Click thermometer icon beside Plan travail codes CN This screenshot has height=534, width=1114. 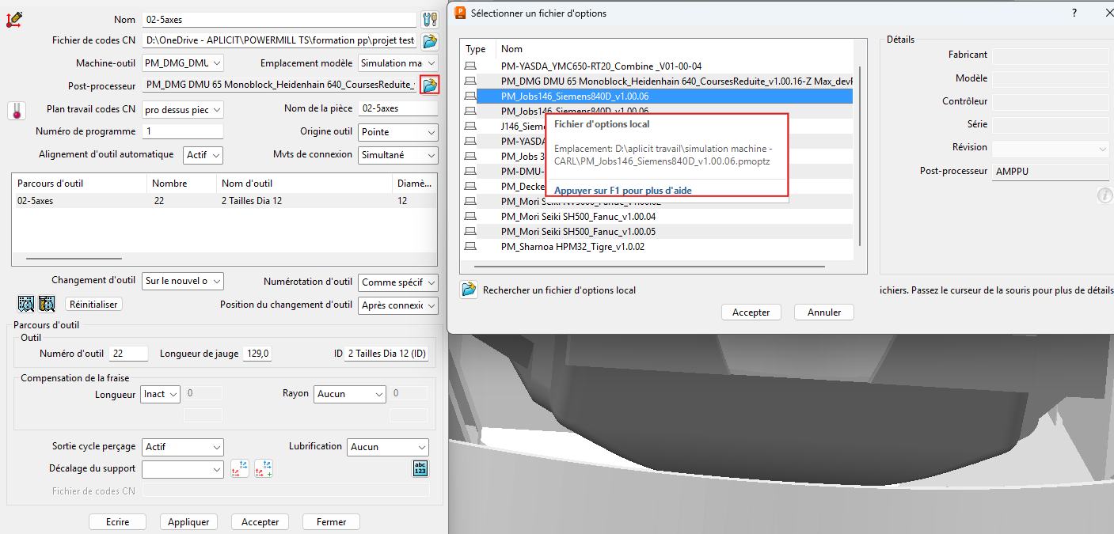[x=17, y=111]
